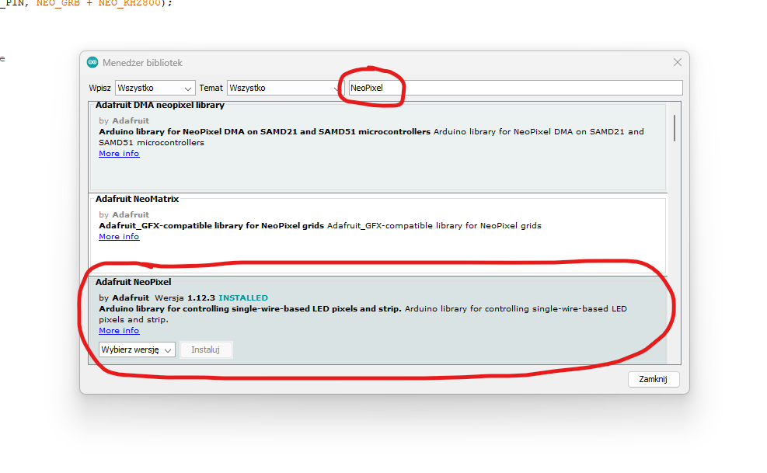This screenshot has height=473, width=767.
Task: Click NEO_KHZ800 in the code editor behind
Action: 130,3
